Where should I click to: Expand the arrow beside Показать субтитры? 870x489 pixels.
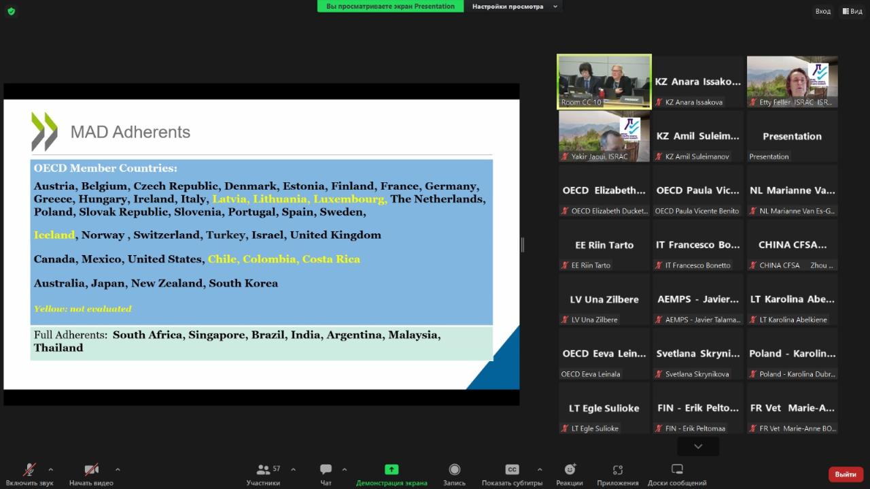click(x=540, y=469)
